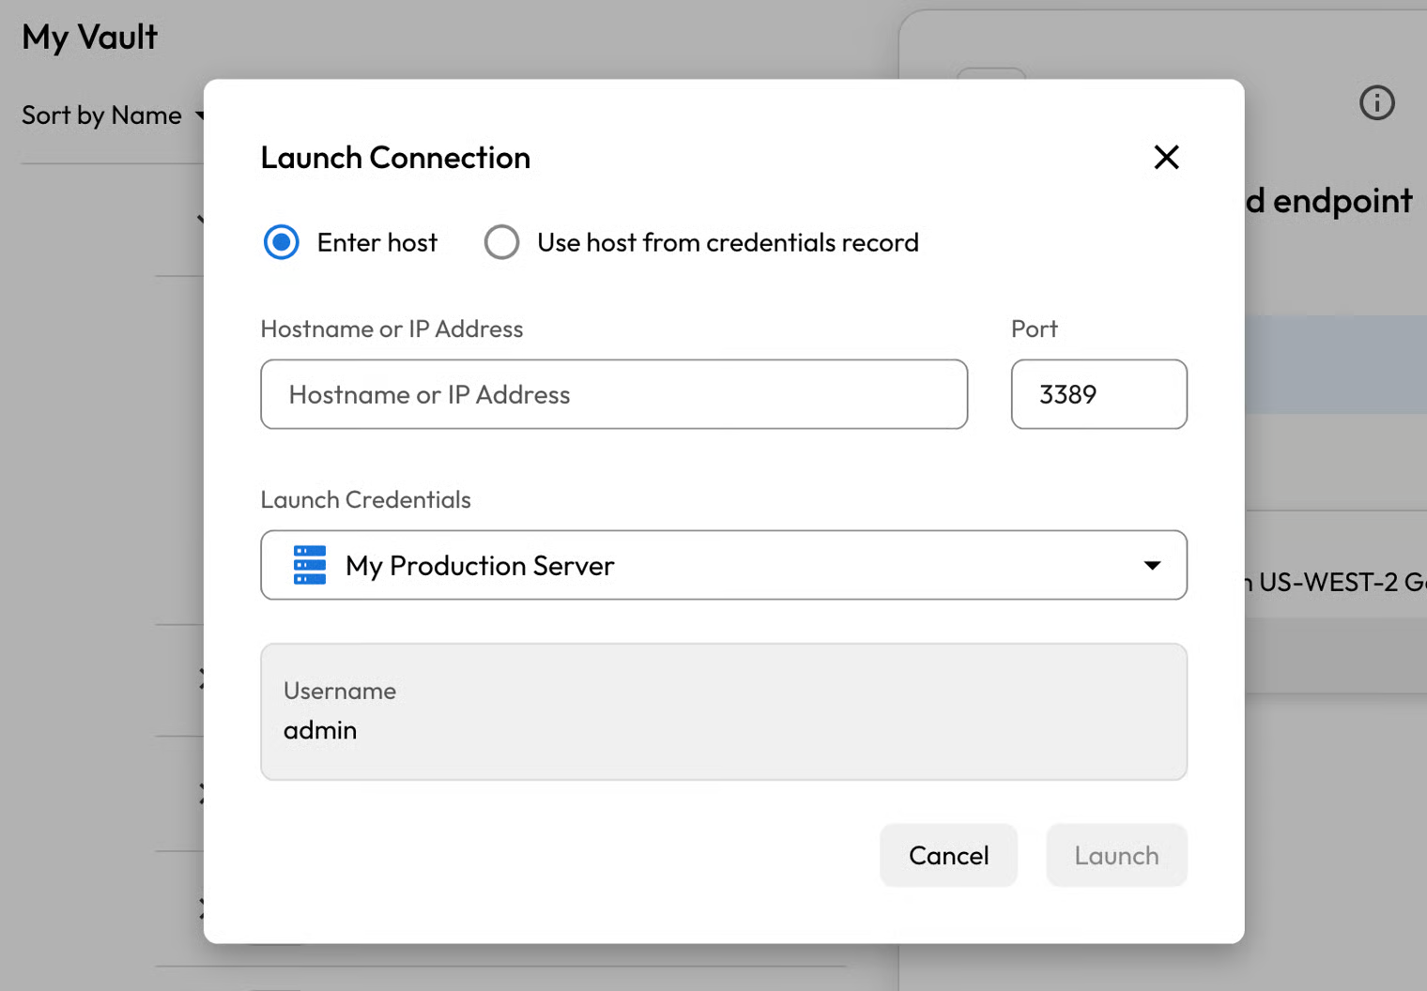The height and width of the screenshot is (991, 1427).
Task: Open the Launch Credentials dropdown
Action: 723,565
